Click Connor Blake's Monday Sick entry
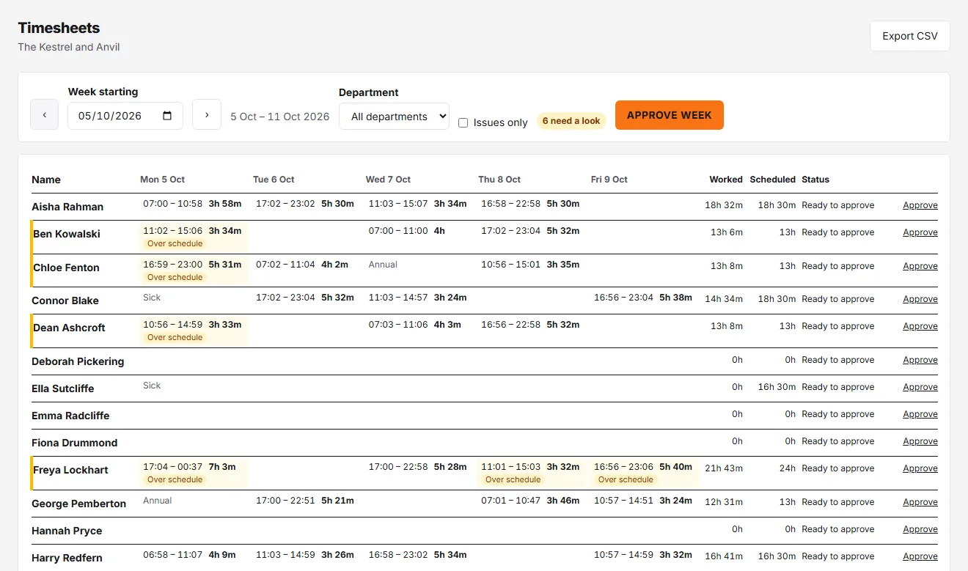Screen dimensions: 968x571 click(x=152, y=298)
